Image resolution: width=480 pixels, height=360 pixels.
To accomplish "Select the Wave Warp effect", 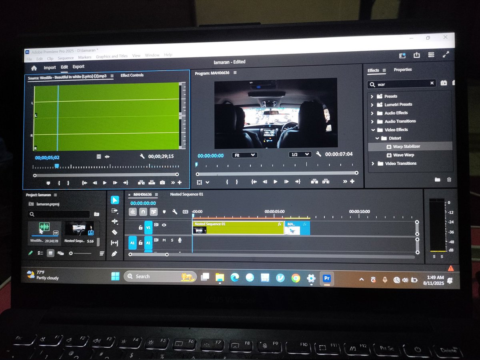I will (403, 155).
